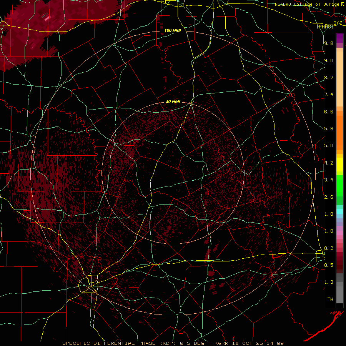This screenshot has width=346, height=346.
Task: Click the 8.2 scale value
Action: point(329,77)
